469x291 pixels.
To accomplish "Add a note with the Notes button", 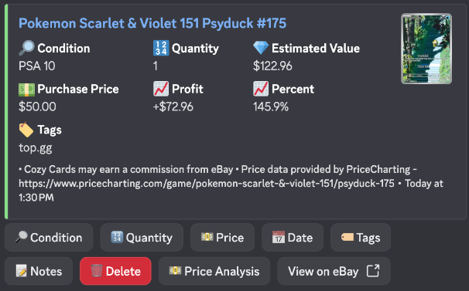I will (x=39, y=271).
